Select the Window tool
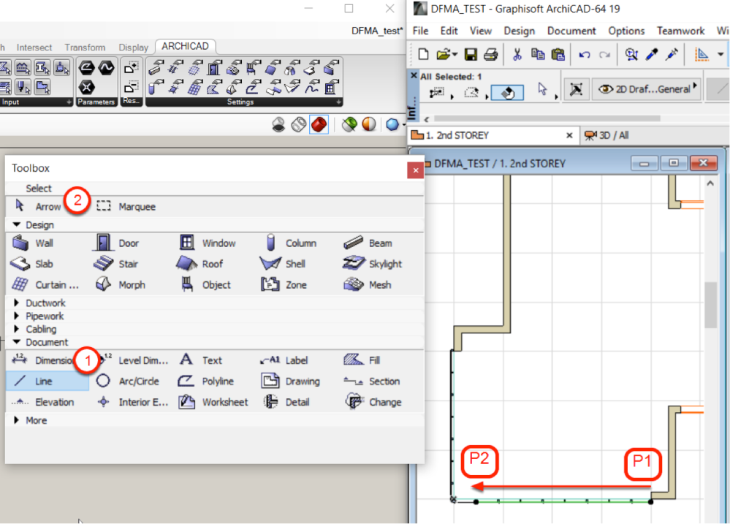 pos(208,243)
